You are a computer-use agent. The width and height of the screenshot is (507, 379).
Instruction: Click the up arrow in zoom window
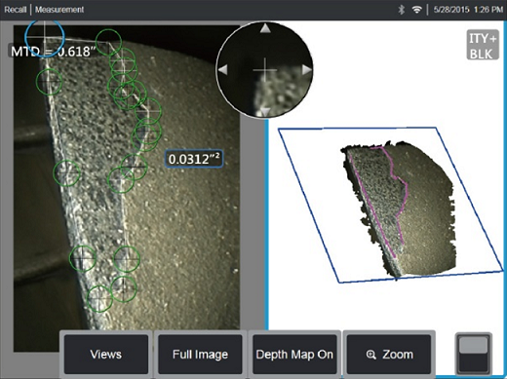click(265, 28)
